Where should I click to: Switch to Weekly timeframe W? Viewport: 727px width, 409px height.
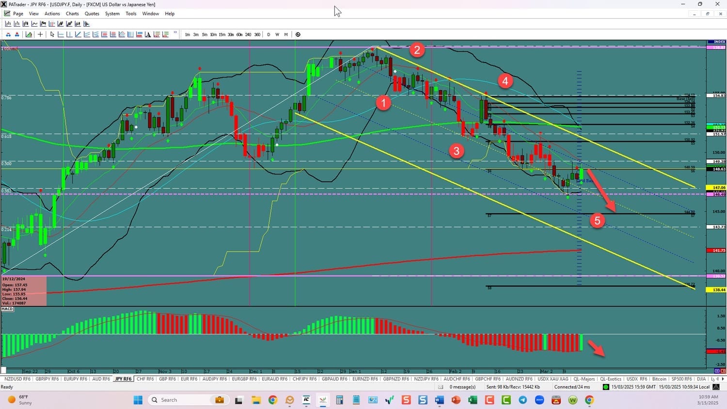(x=277, y=34)
